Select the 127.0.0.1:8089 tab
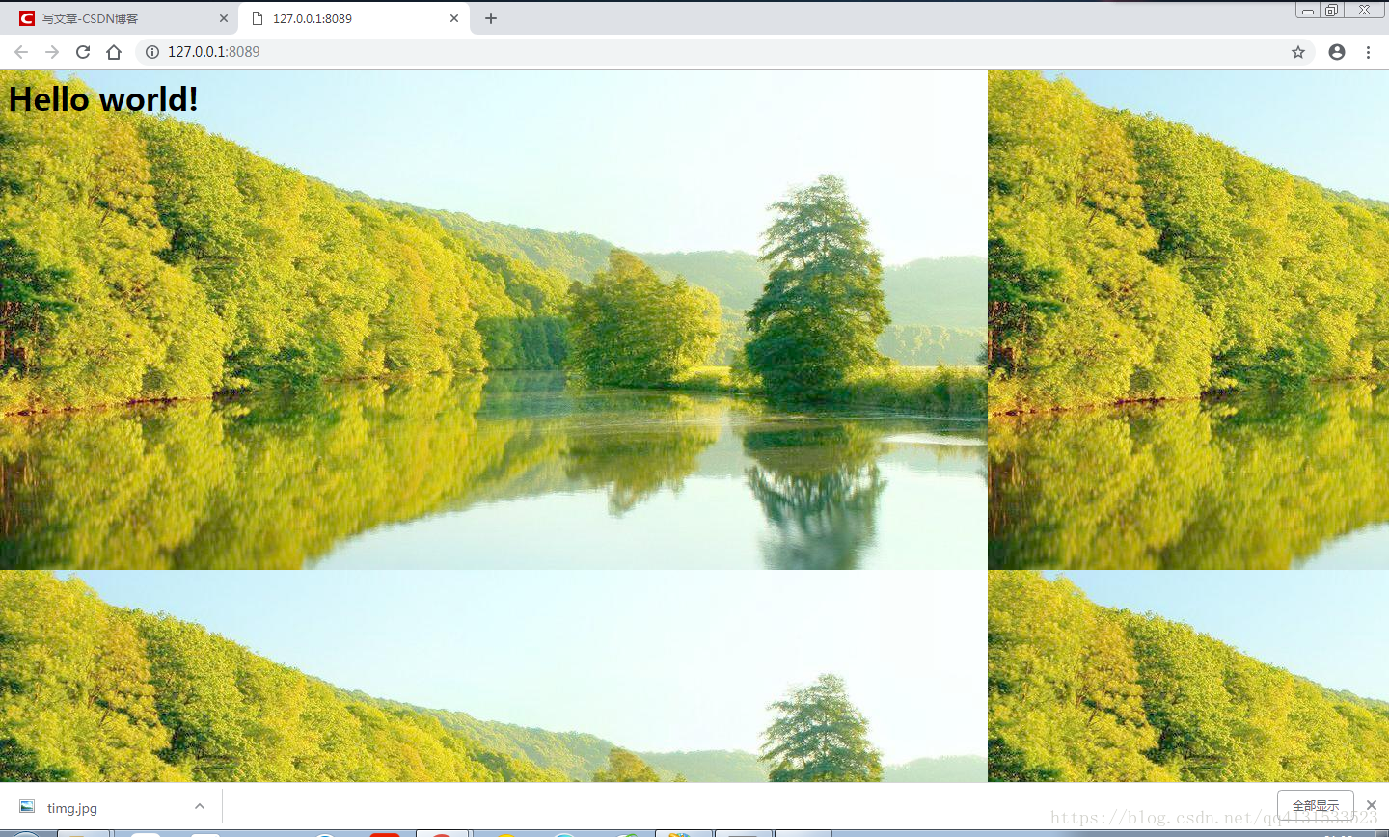This screenshot has height=837, width=1389. (x=354, y=18)
